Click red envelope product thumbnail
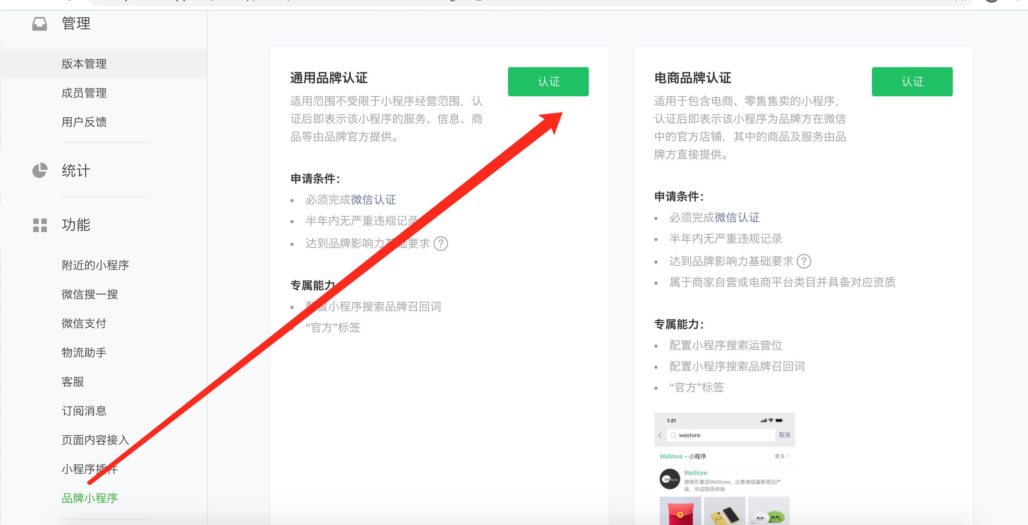Viewport: 1028px width, 525px height. (681, 512)
